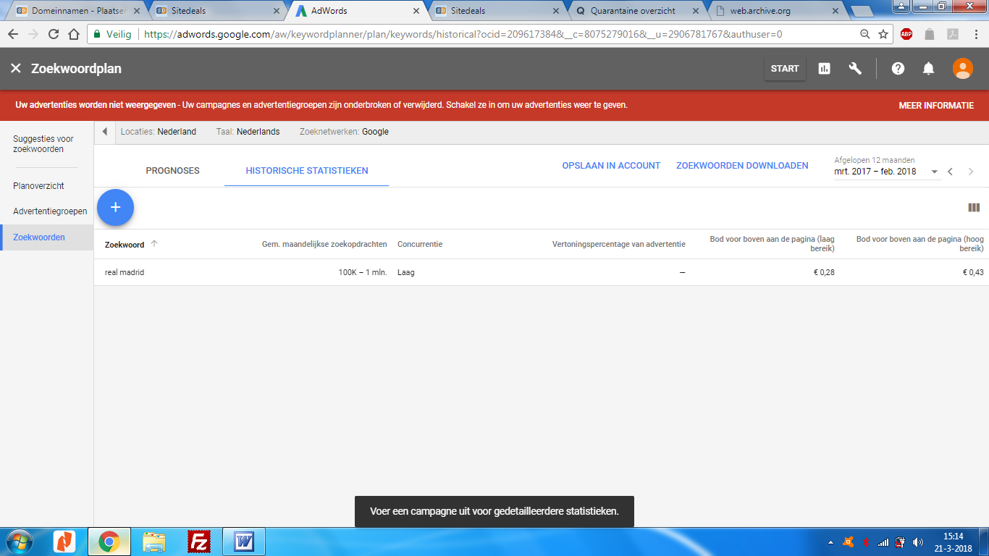Screen dimensions: 989x556
Task: Sort by the Zoekwoord column header
Action: tap(125, 245)
